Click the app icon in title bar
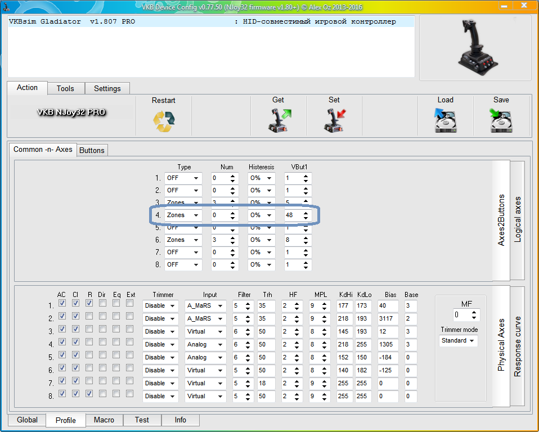 click(x=6, y=7)
